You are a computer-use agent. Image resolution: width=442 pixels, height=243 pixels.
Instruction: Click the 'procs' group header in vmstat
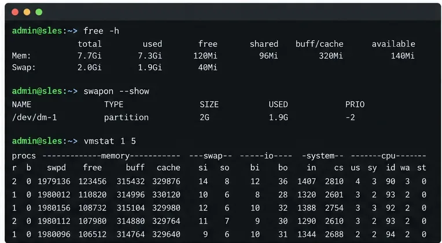coord(24,156)
